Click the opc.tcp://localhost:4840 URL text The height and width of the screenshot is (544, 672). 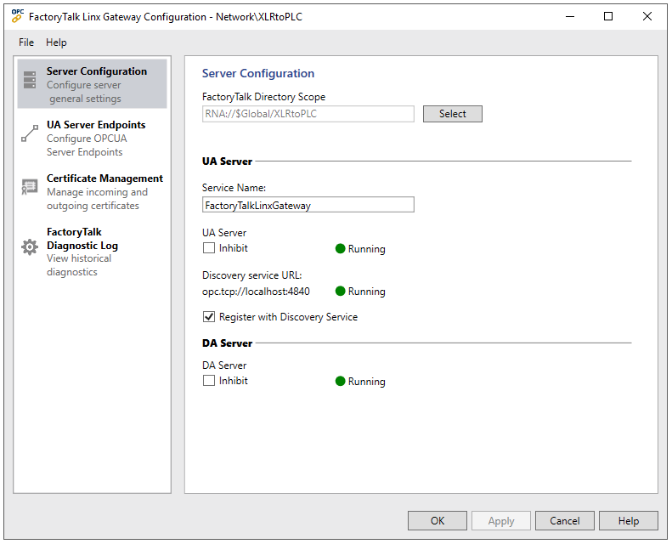[256, 292]
